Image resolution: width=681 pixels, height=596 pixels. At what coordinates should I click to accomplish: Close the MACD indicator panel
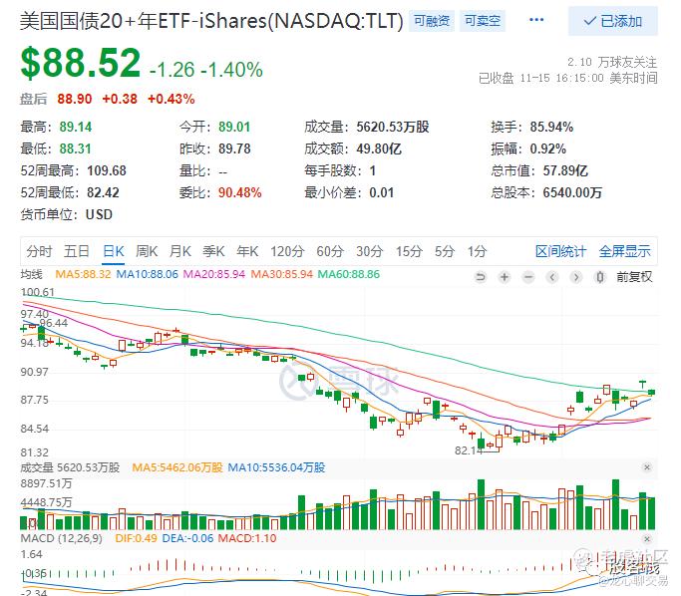(x=647, y=539)
